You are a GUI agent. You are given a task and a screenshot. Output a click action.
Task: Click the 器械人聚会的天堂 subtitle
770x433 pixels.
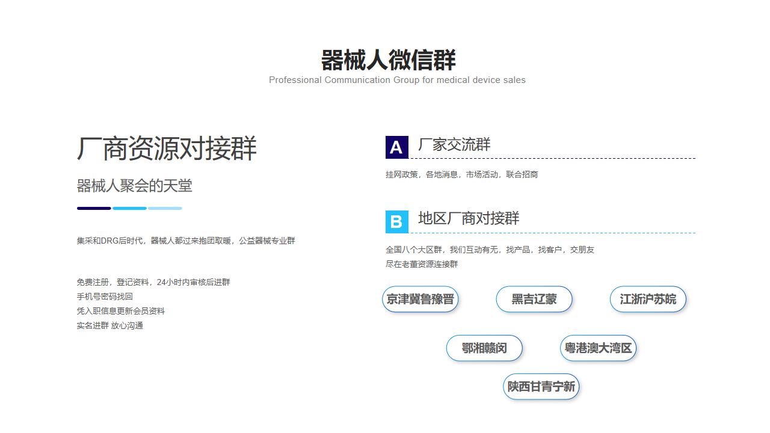click(x=134, y=186)
